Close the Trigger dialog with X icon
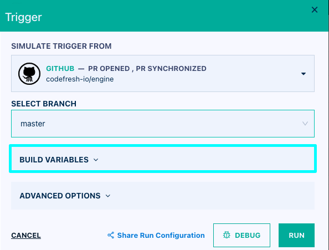Screen dimensions: 329x250 (x=314, y=9)
